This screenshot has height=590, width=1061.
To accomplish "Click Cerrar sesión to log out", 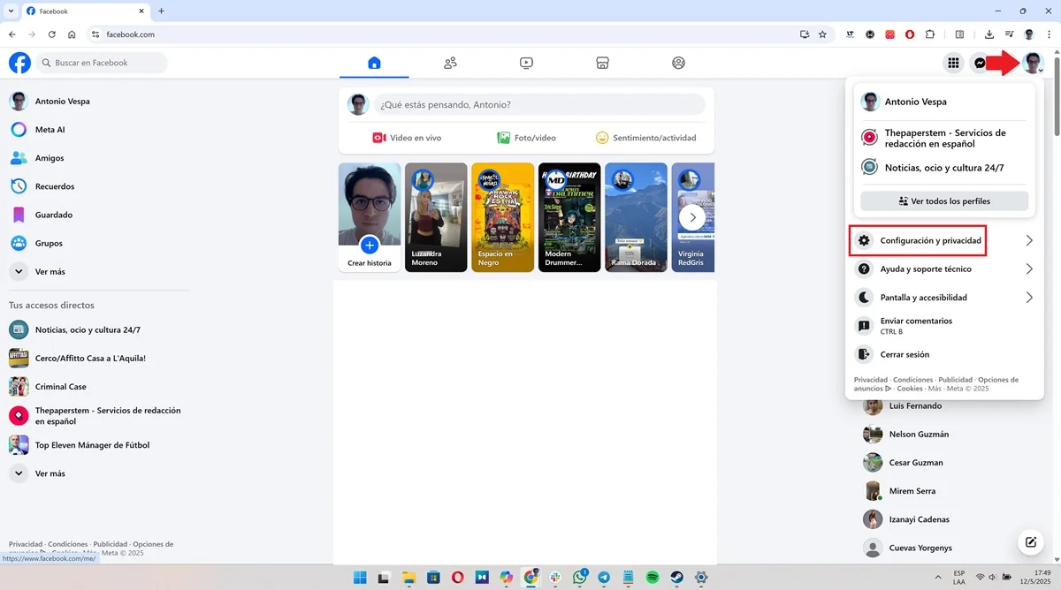I will 944,354.
